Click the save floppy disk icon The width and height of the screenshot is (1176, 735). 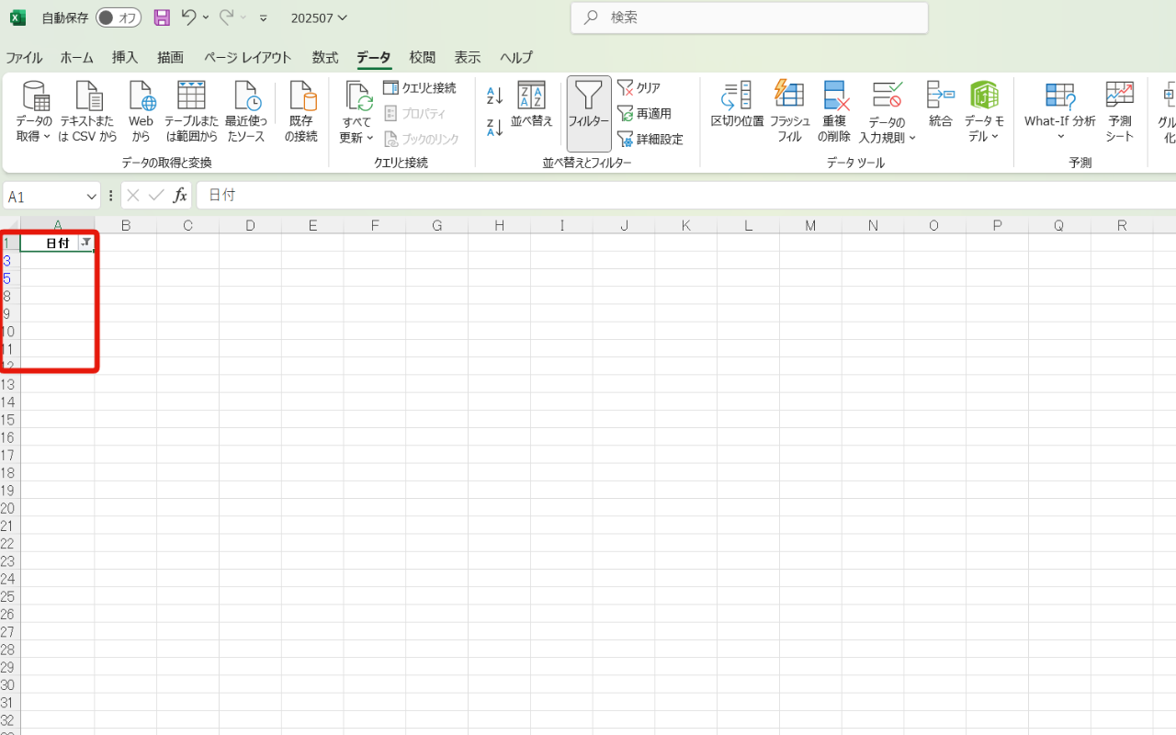coord(162,17)
